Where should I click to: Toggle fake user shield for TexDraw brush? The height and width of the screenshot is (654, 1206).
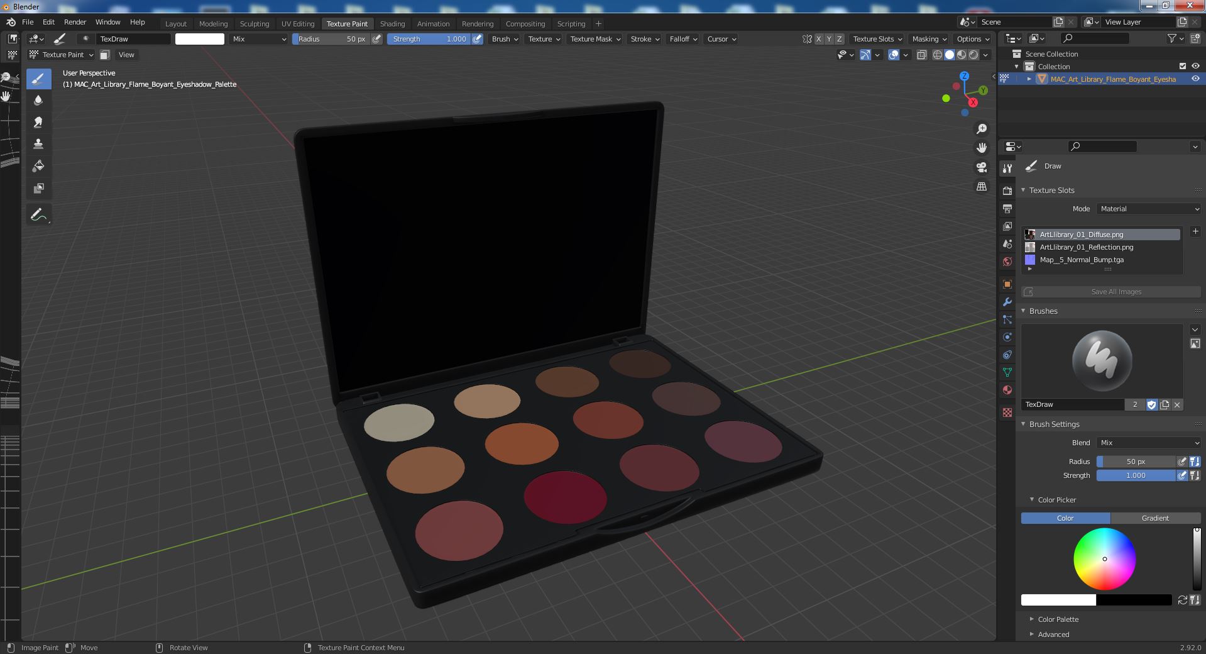pyautogui.click(x=1151, y=405)
